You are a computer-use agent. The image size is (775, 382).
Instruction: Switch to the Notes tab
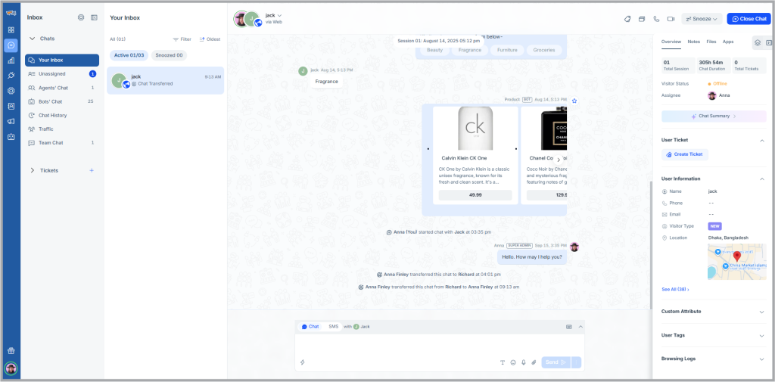693,42
